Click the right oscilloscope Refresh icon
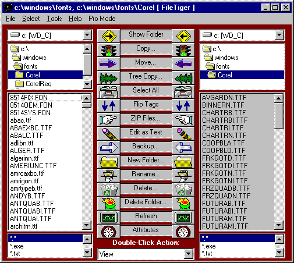The height and width of the screenshot is (263, 294). click(x=183, y=218)
